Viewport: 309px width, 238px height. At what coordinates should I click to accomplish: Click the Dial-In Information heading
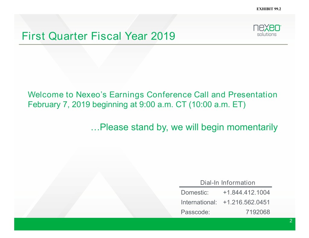[x=228, y=183]
